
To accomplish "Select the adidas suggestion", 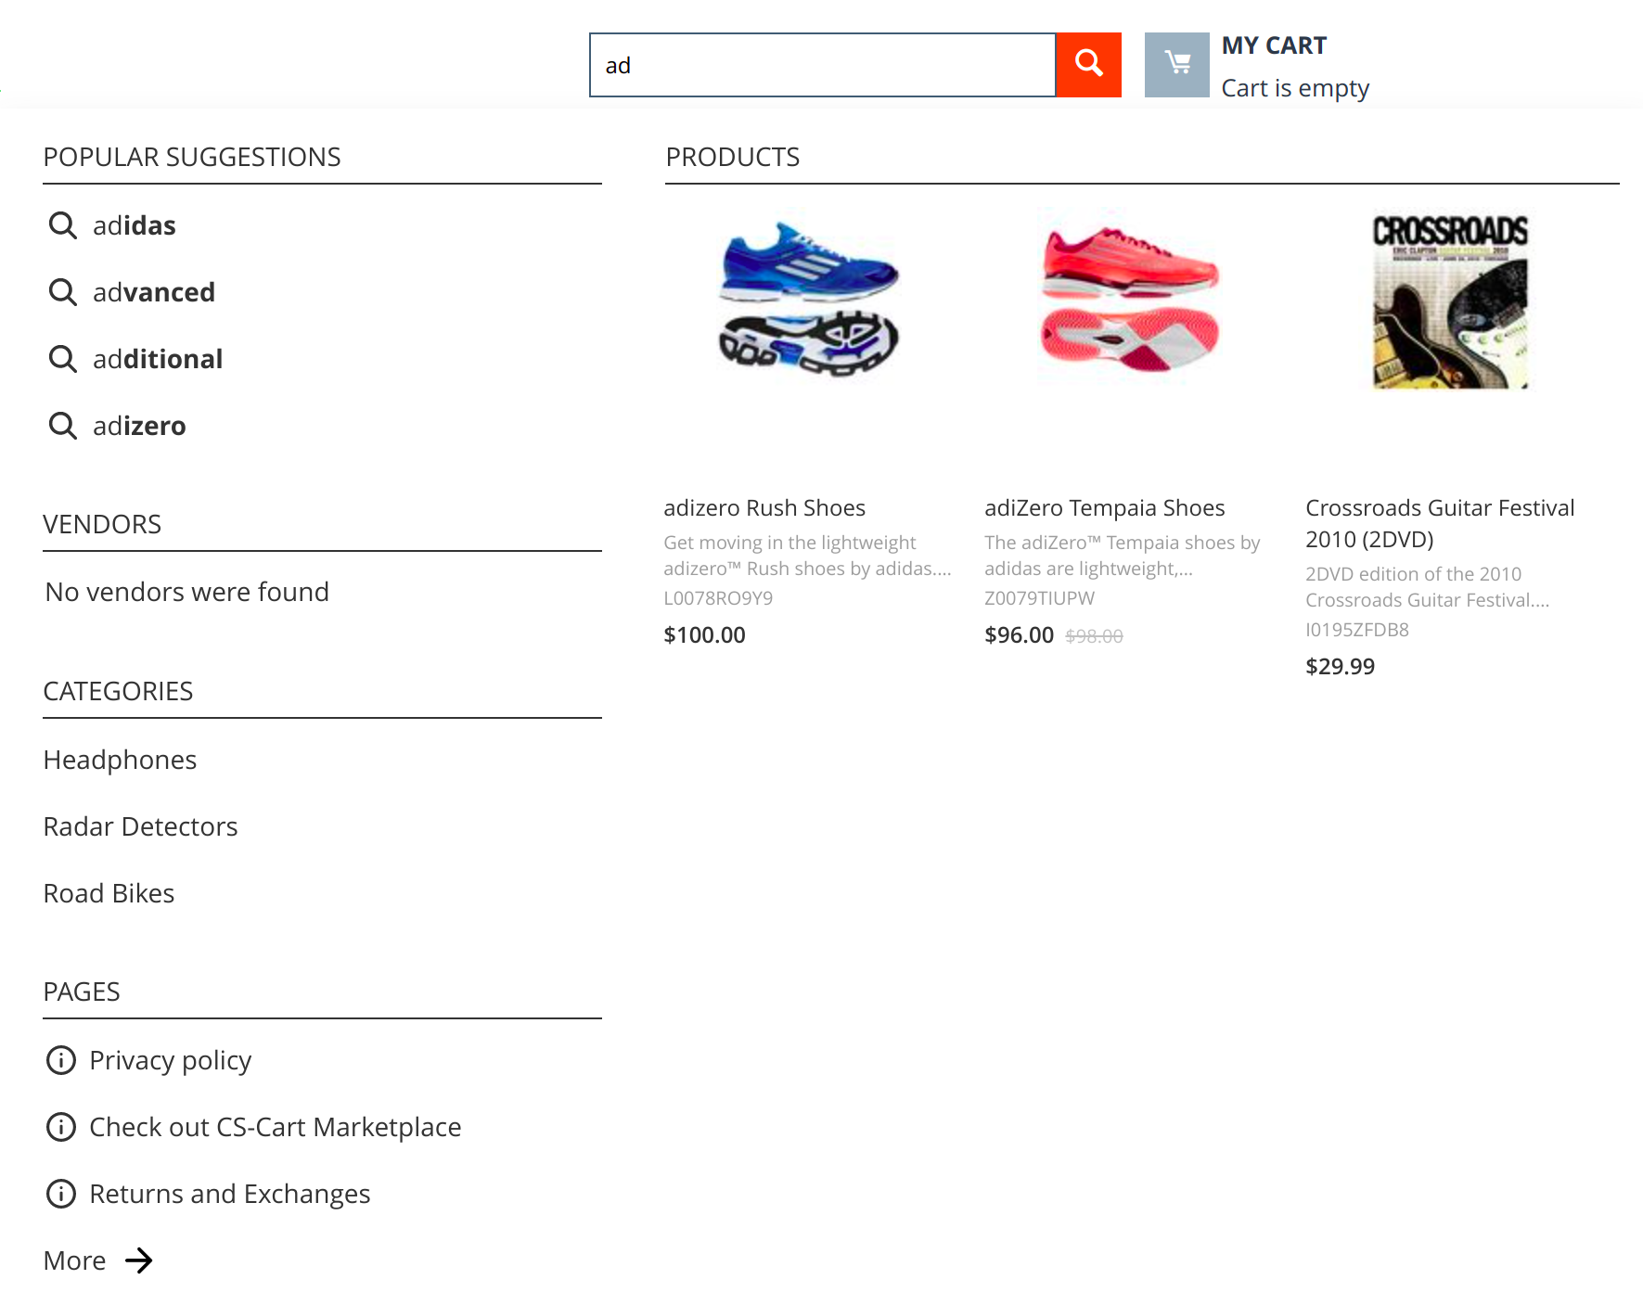I will (135, 225).
